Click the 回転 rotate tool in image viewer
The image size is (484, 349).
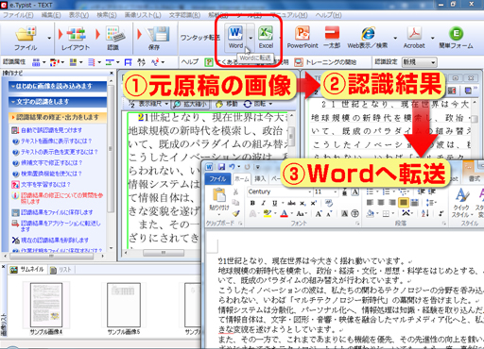point(258,104)
